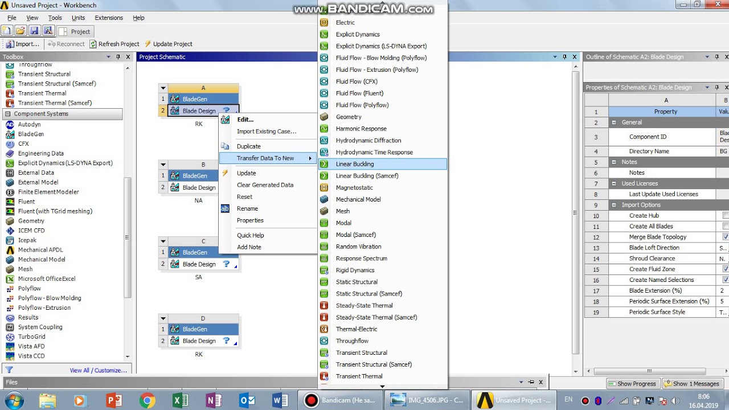729x410 pixels.
Task: Pin the Toolbox panel
Action: (118, 57)
